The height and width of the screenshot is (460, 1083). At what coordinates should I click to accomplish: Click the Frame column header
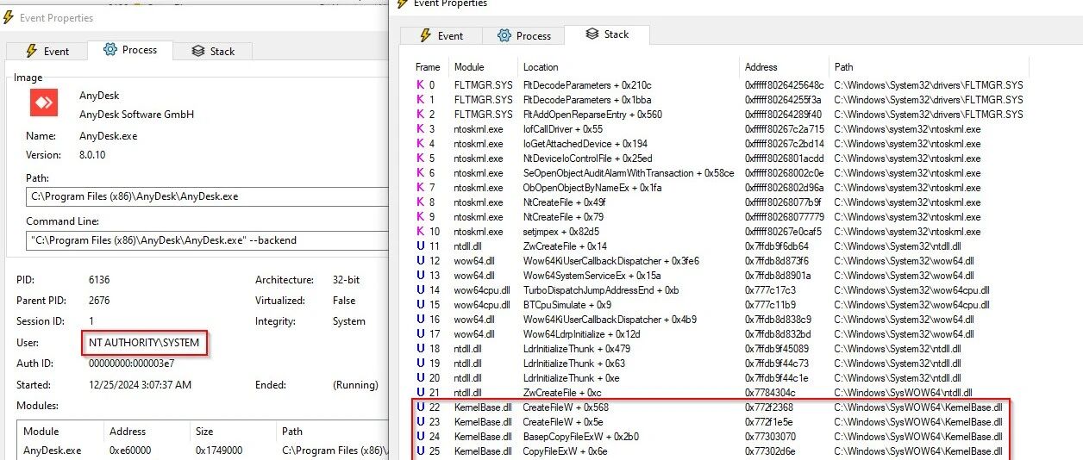pos(428,66)
